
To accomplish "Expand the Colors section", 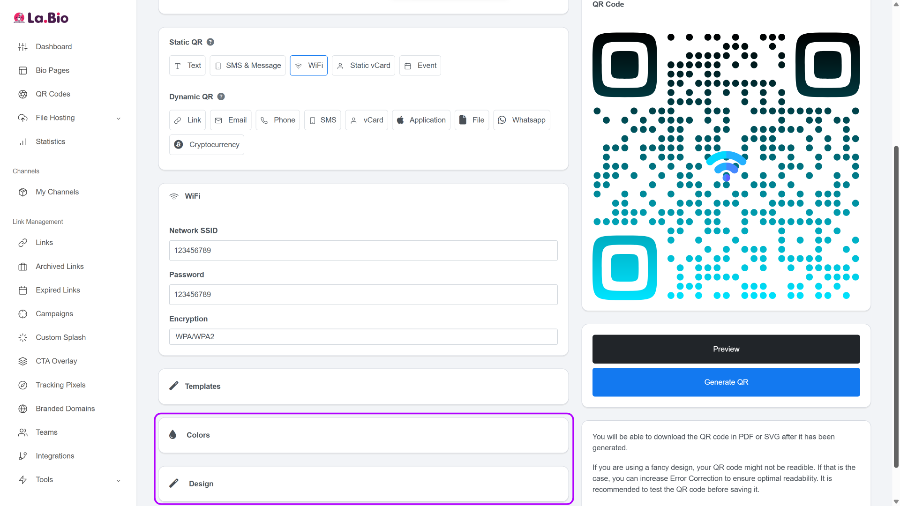I will [x=363, y=435].
